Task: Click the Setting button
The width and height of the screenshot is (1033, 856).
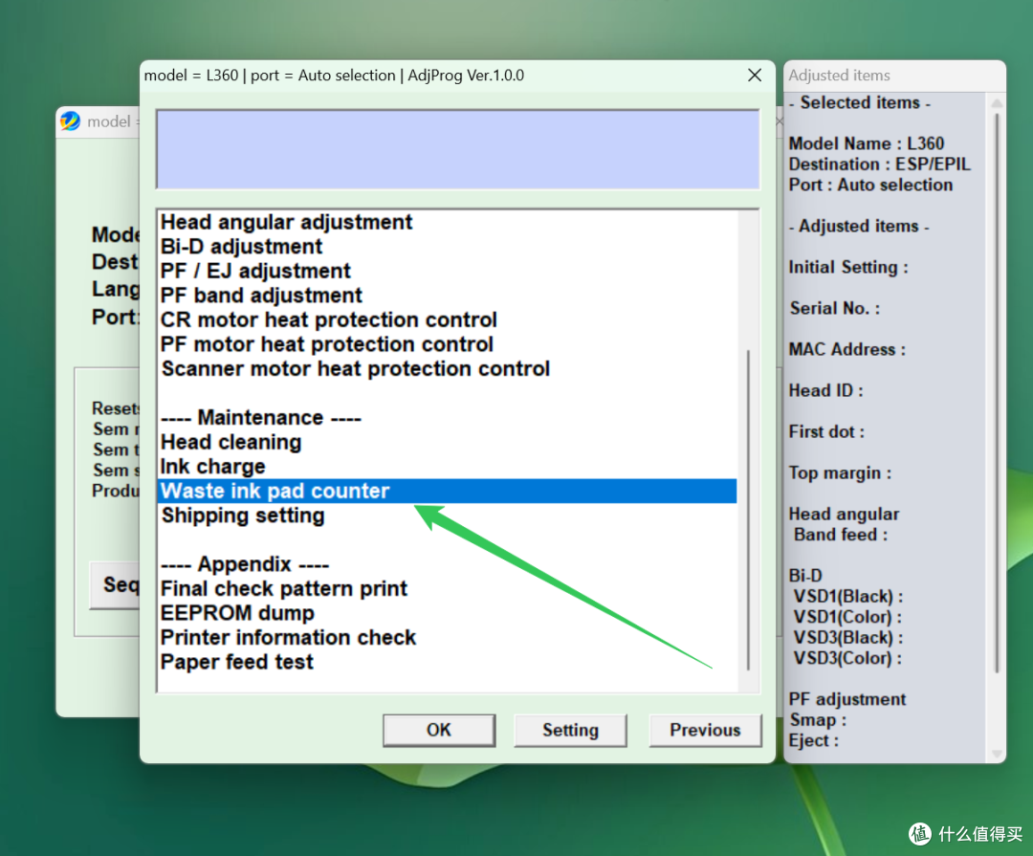Action: (x=570, y=730)
